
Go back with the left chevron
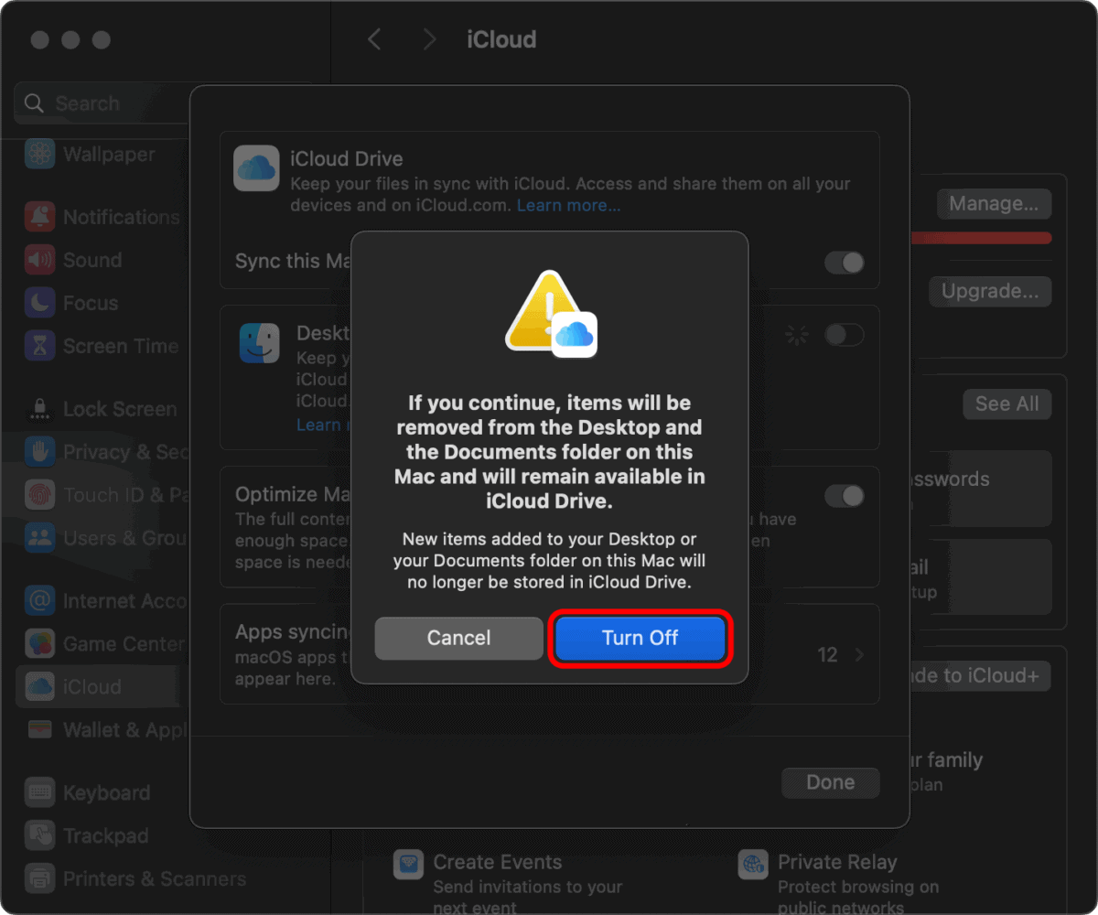coord(374,39)
